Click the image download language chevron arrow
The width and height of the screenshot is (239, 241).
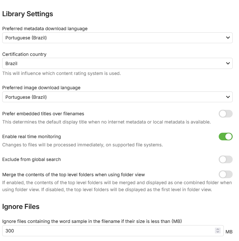tap(228, 97)
